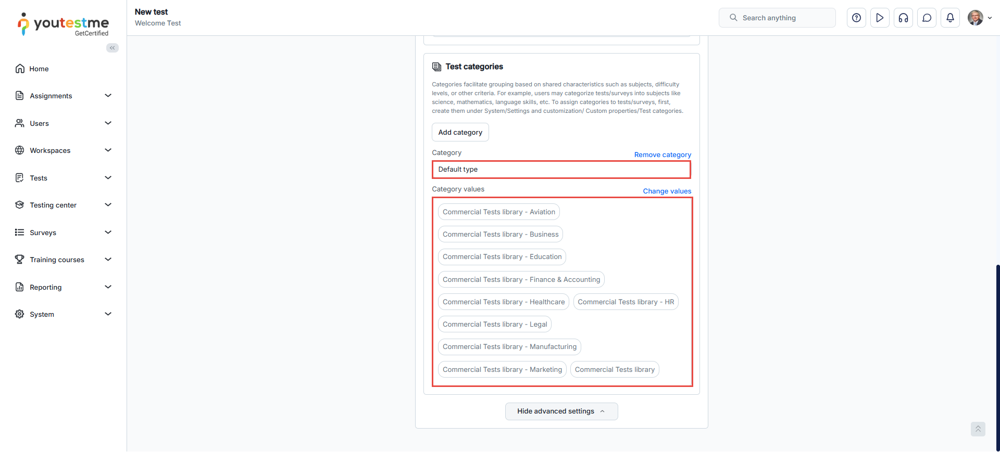Expand the Assignments menu chevron
Image resolution: width=1000 pixels, height=452 pixels.
pos(108,96)
